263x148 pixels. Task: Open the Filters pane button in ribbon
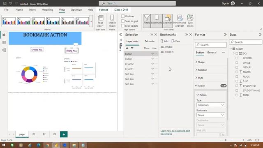[x=147, y=21]
